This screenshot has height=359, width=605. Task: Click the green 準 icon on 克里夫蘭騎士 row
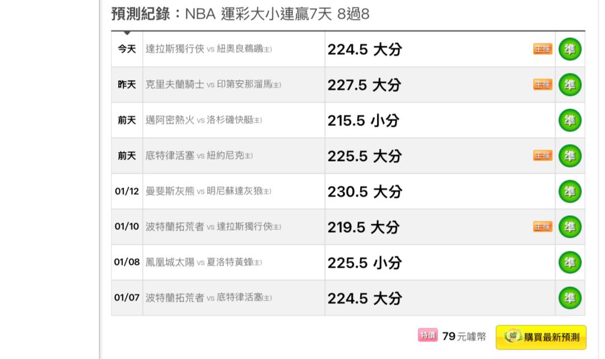(570, 85)
